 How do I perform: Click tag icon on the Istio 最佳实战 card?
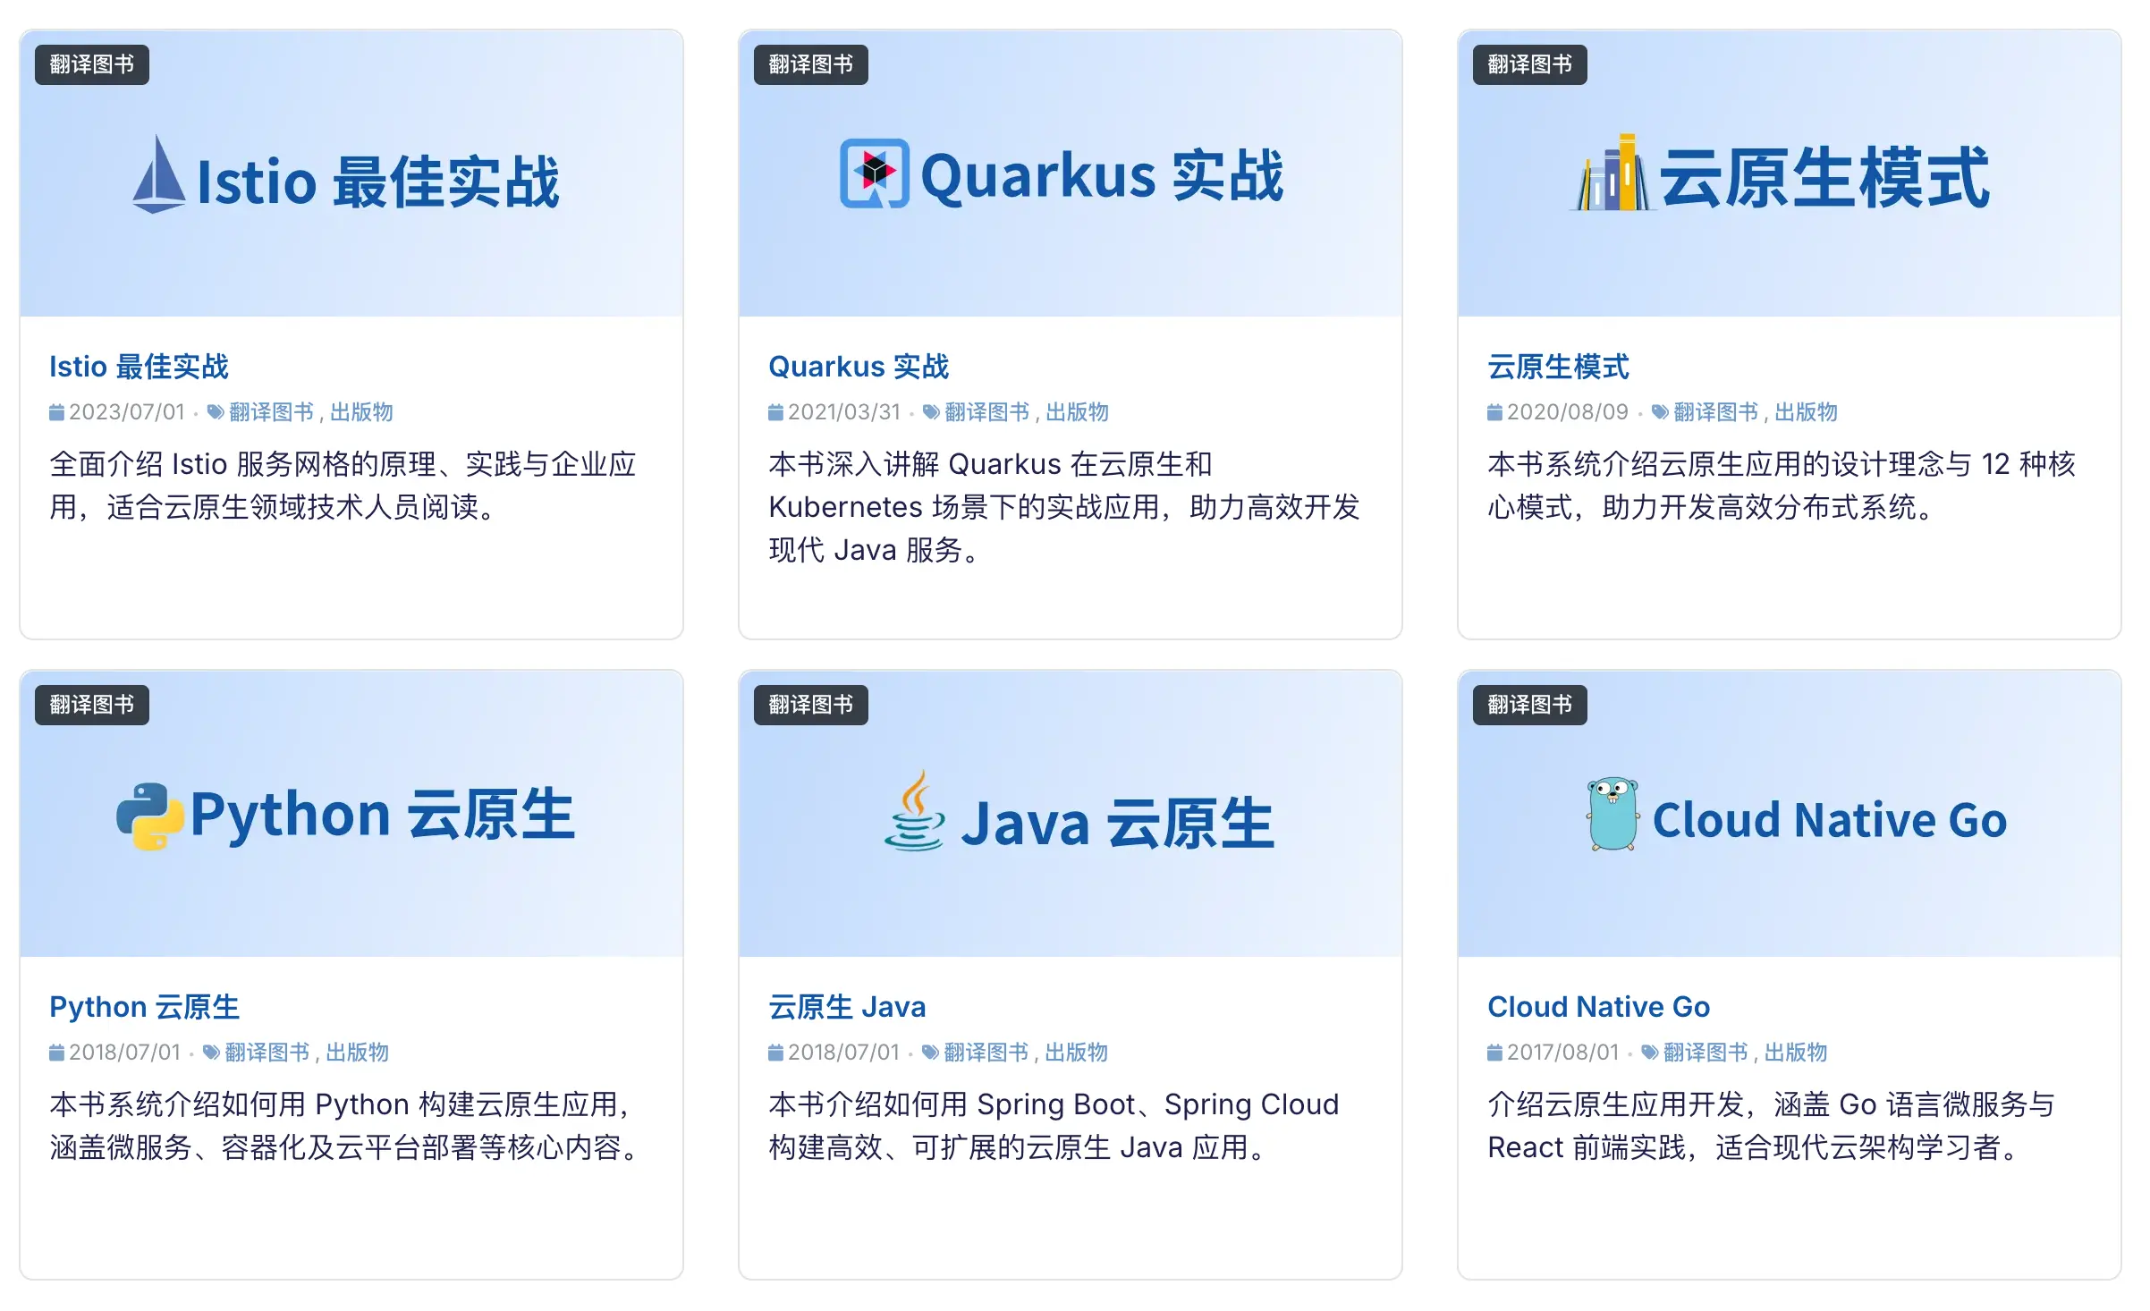216,412
